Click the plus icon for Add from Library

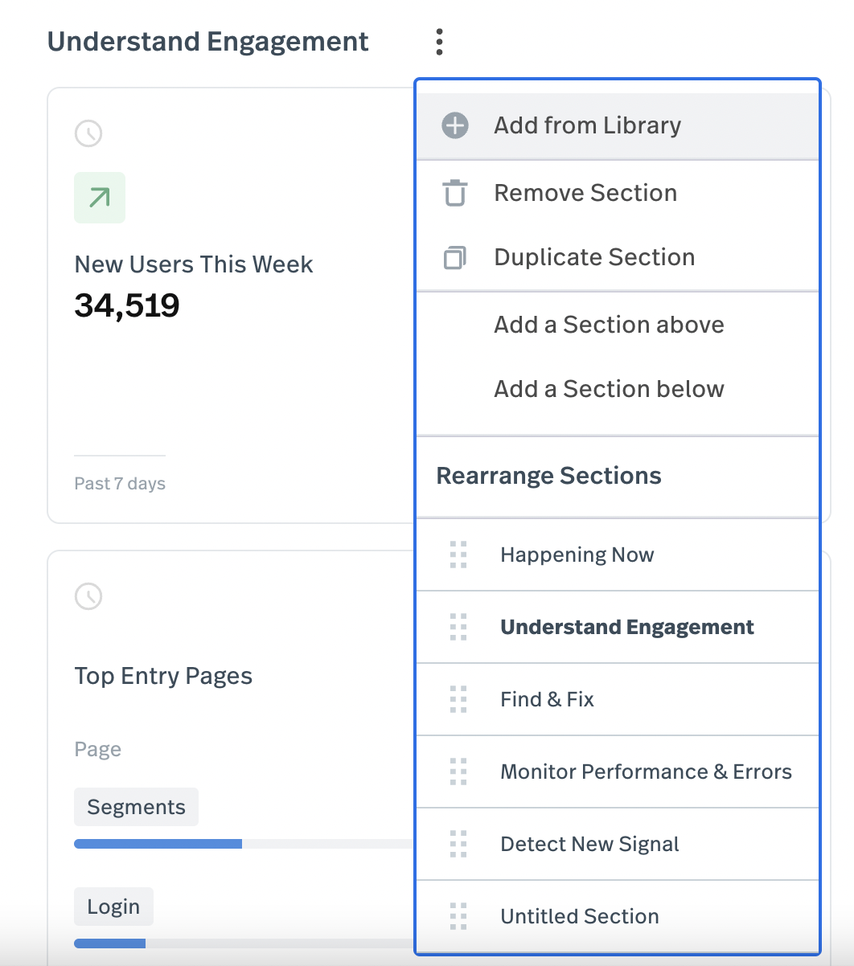455,125
